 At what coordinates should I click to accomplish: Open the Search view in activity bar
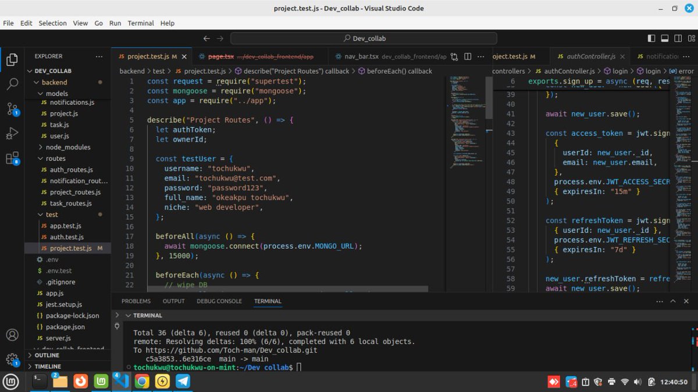(x=12, y=83)
